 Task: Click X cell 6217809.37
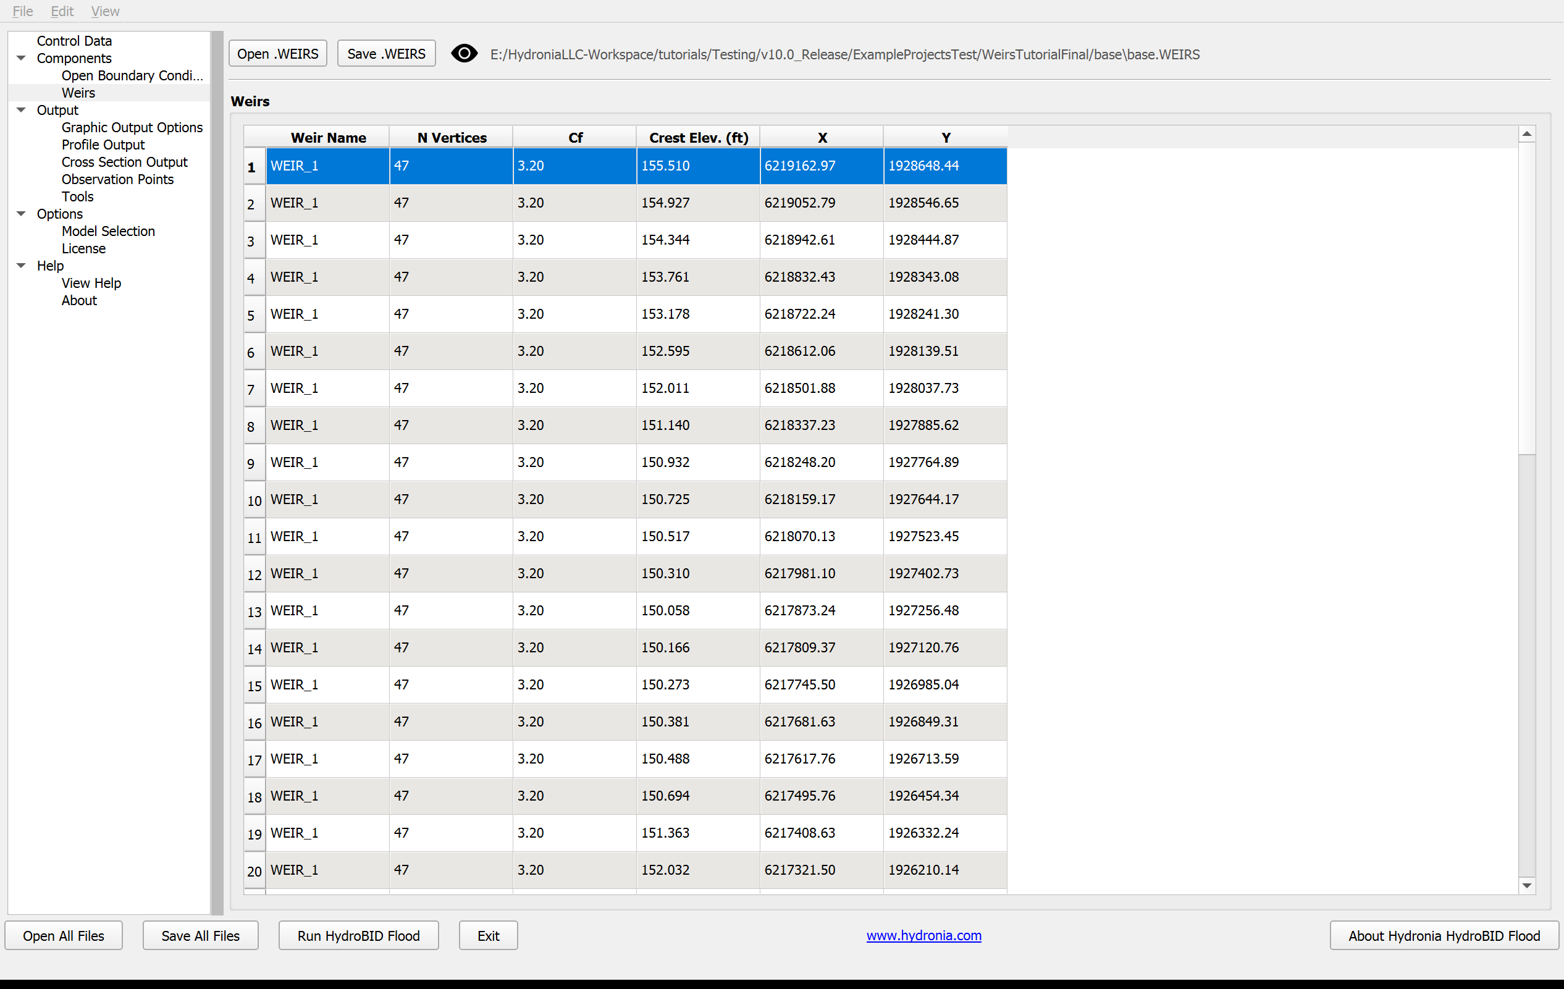tap(822, 647)
